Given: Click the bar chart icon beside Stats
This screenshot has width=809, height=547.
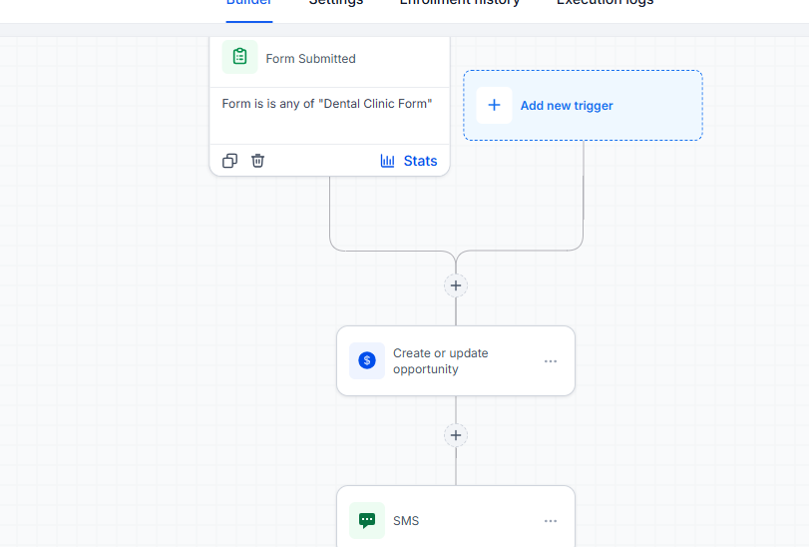Looking at the screenshot, I should coord(387,161).
